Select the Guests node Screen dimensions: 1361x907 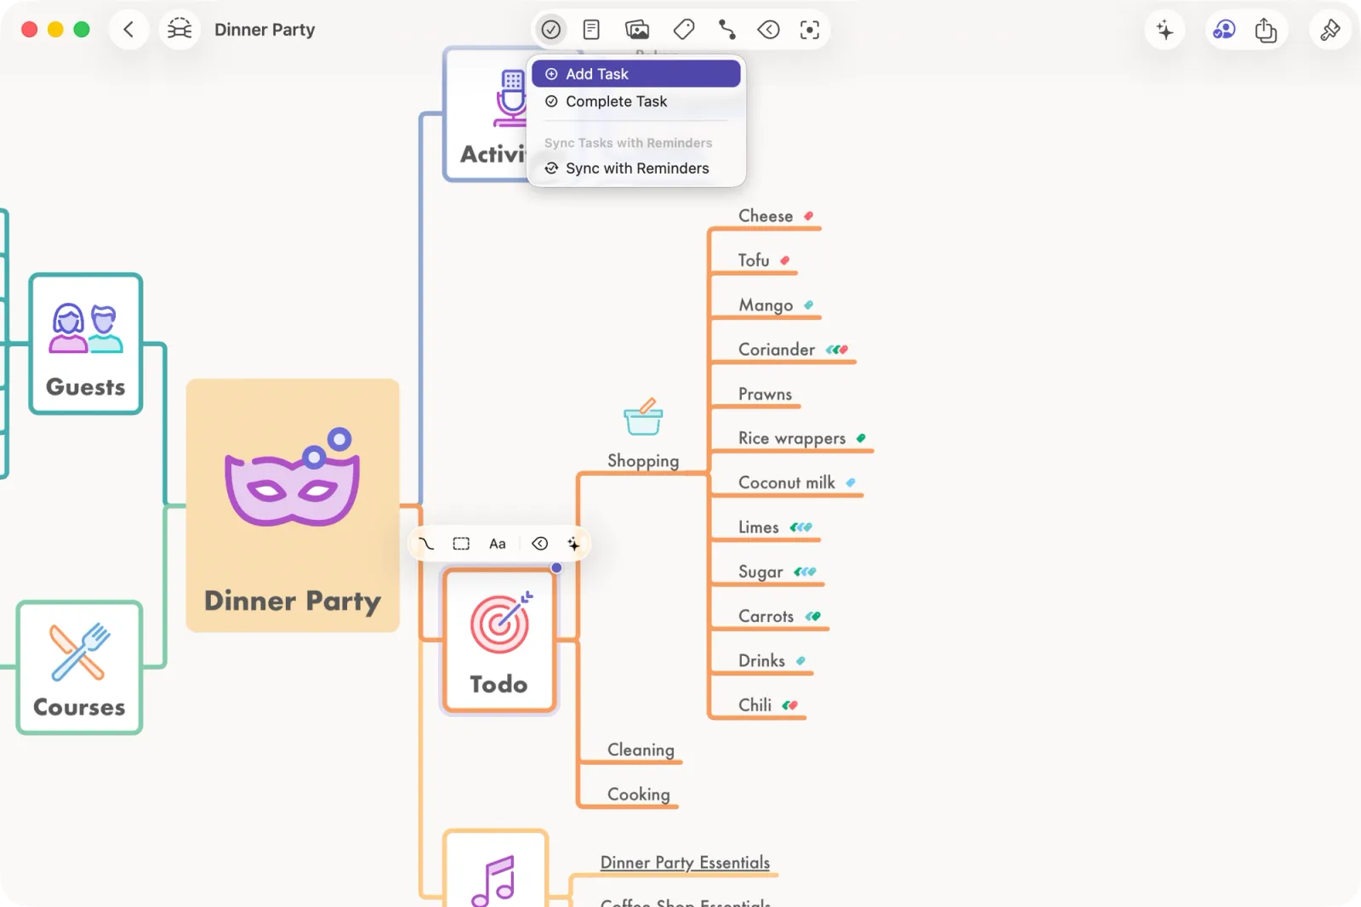tap(86, 344)
